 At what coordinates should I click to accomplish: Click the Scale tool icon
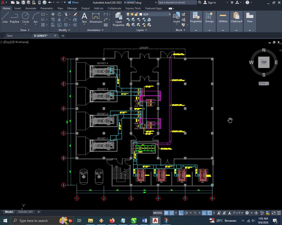pyautogui.click(x=59, y=25)
